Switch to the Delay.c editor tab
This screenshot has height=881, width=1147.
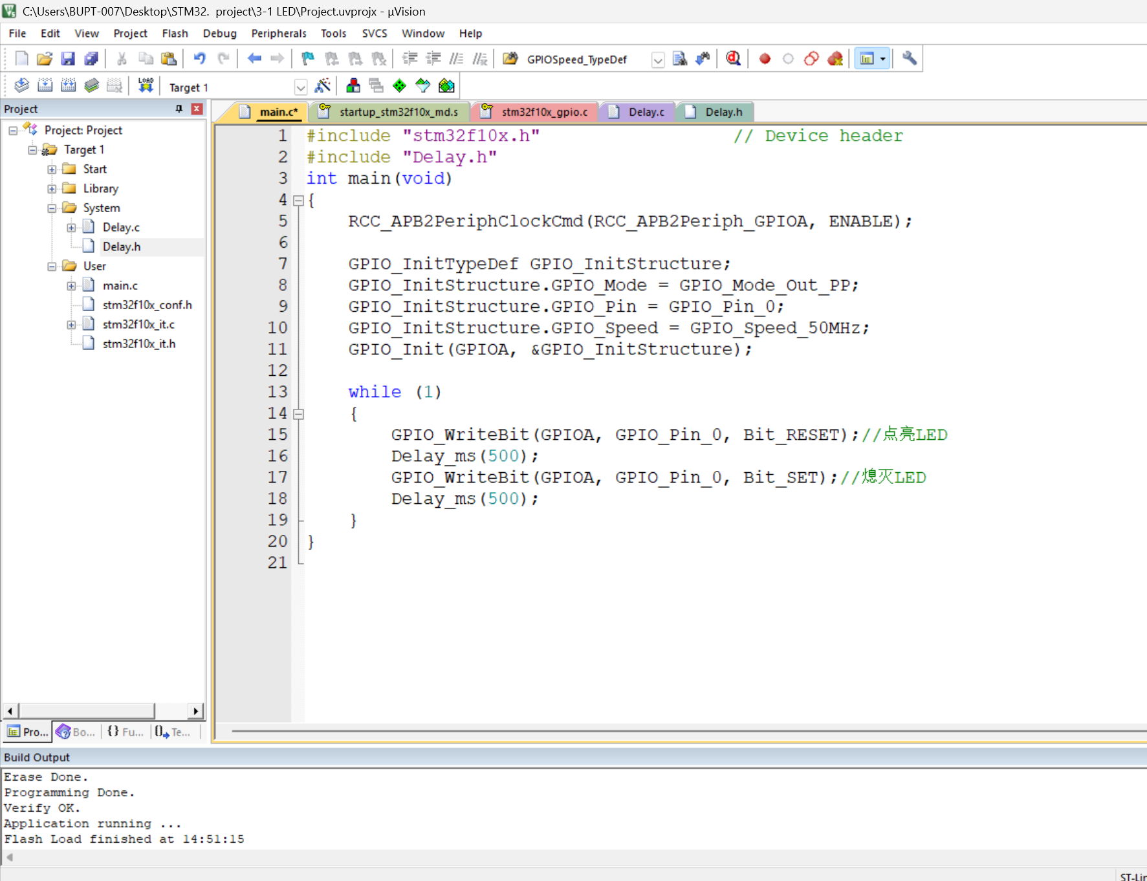(x=638, y=112)
